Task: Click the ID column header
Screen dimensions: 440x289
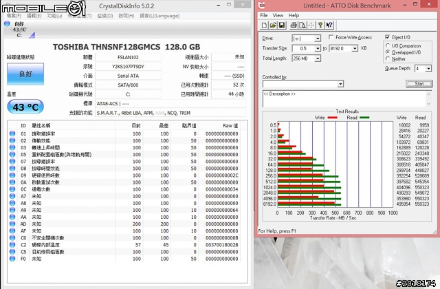Action: click(x=23, y=125)
